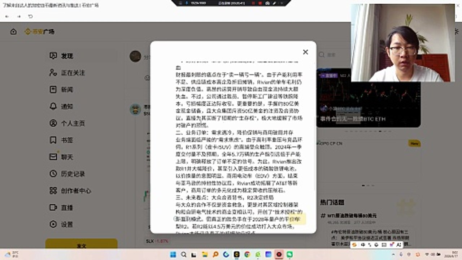Click the yellow 发文 post button
Image resolution: width=462 pixels, height=260 pixels.
click(81, 244)
